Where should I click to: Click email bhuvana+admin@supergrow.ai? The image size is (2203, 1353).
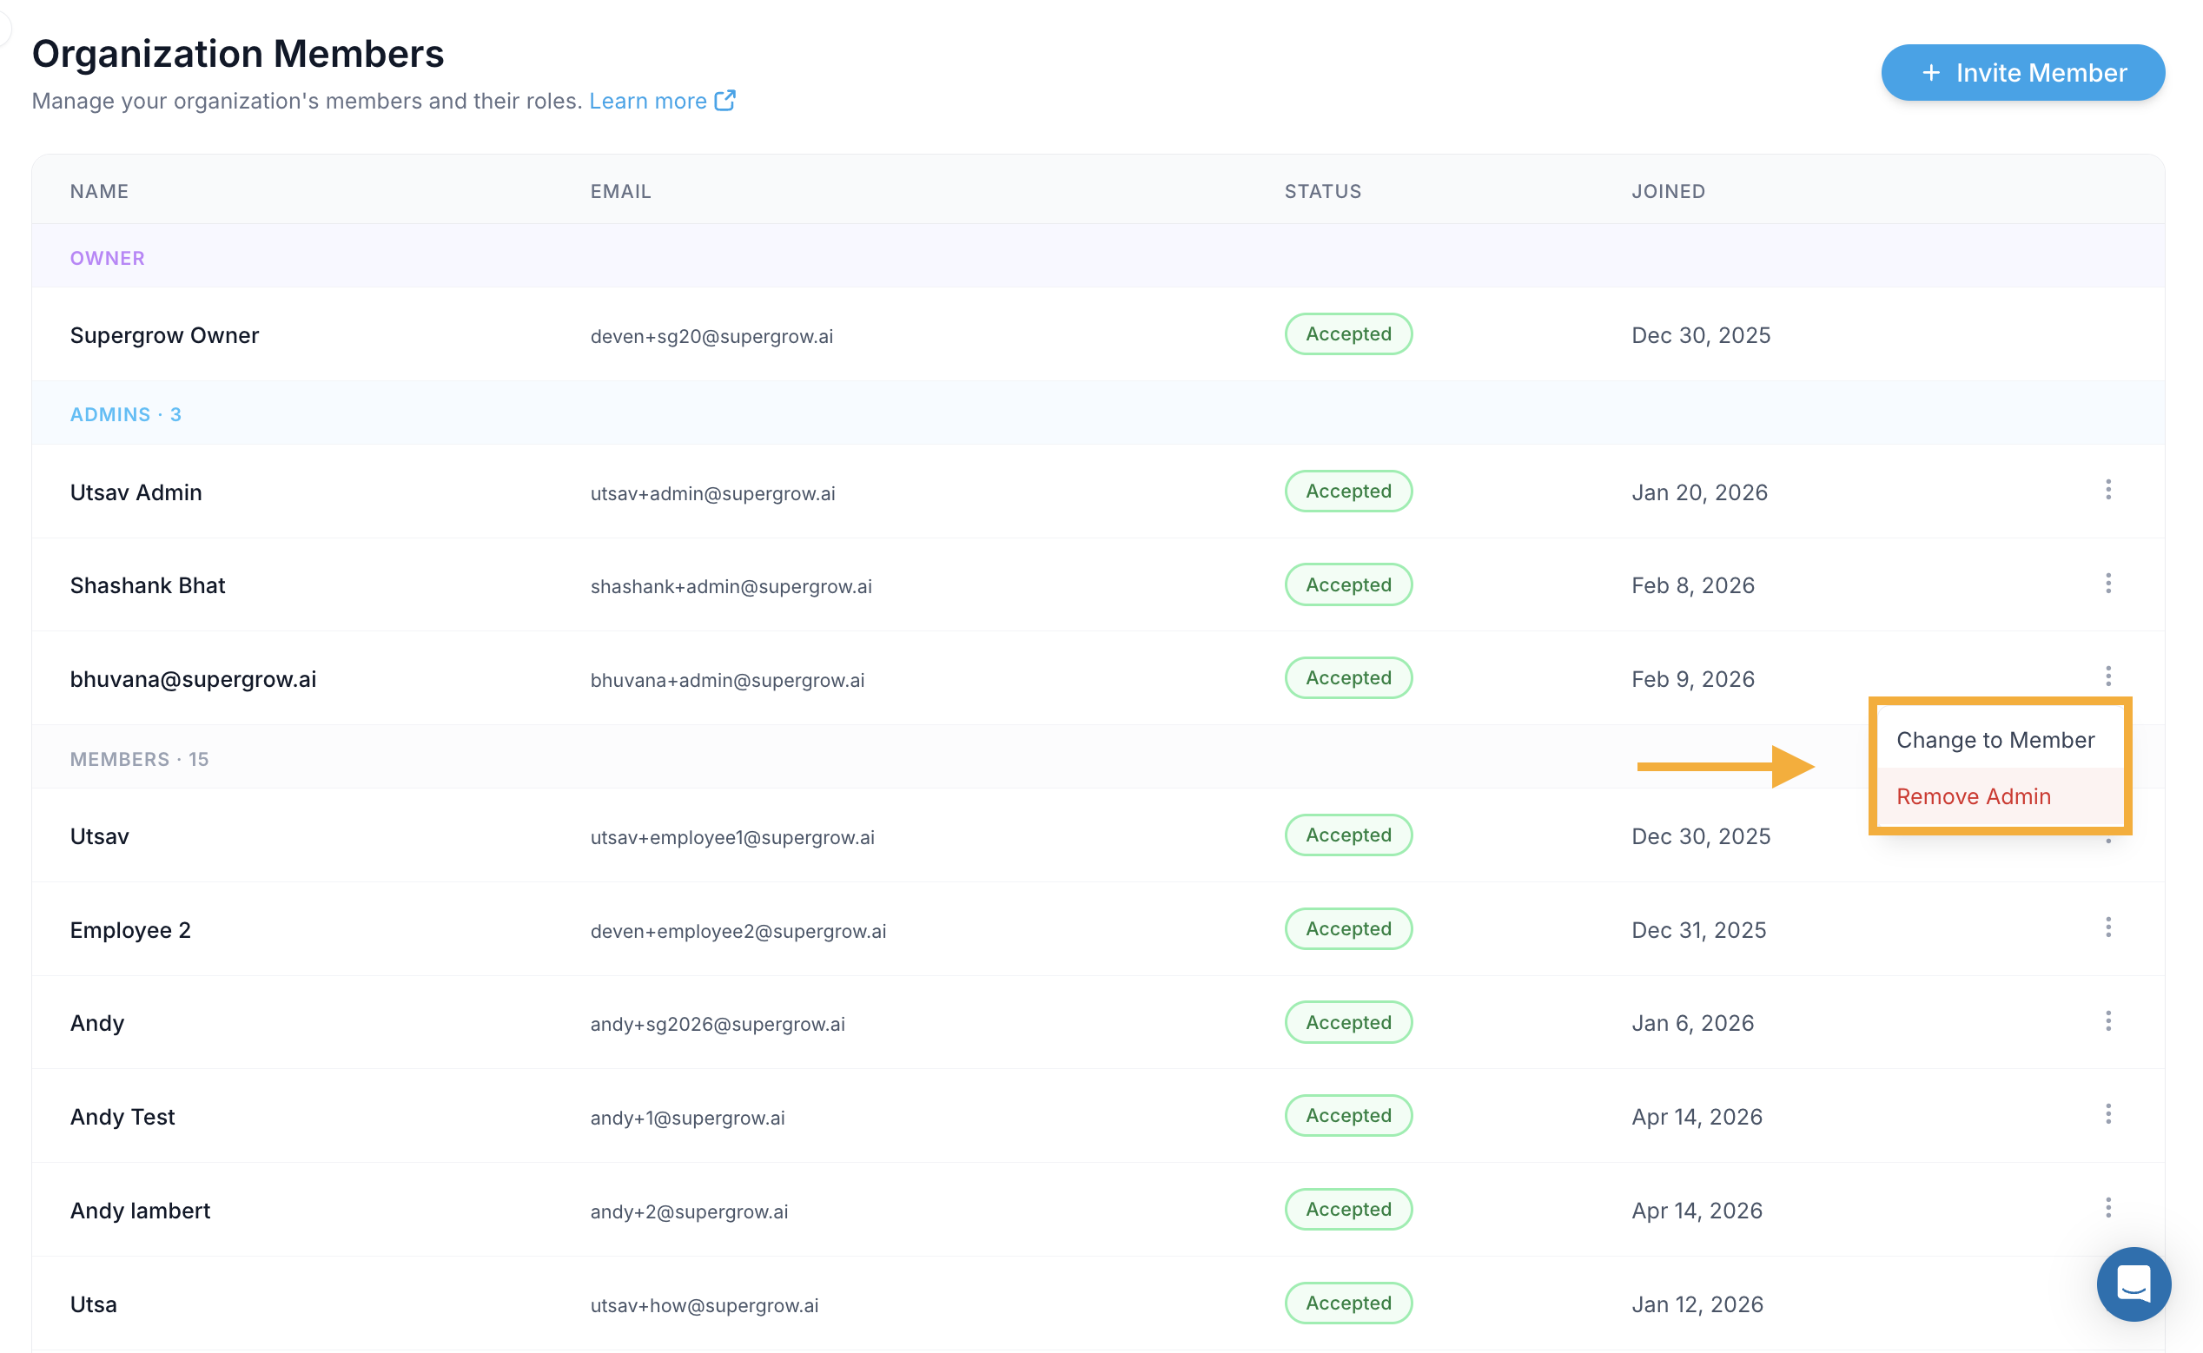(x=727, y=680)
